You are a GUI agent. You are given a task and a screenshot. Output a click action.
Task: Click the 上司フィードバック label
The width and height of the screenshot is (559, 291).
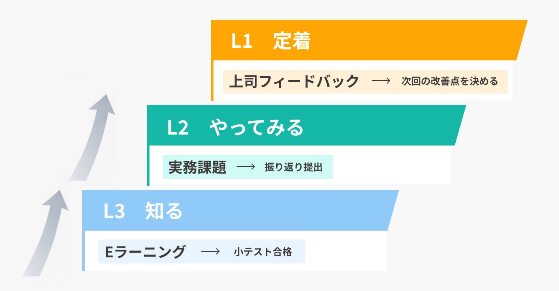pos(294,81)
